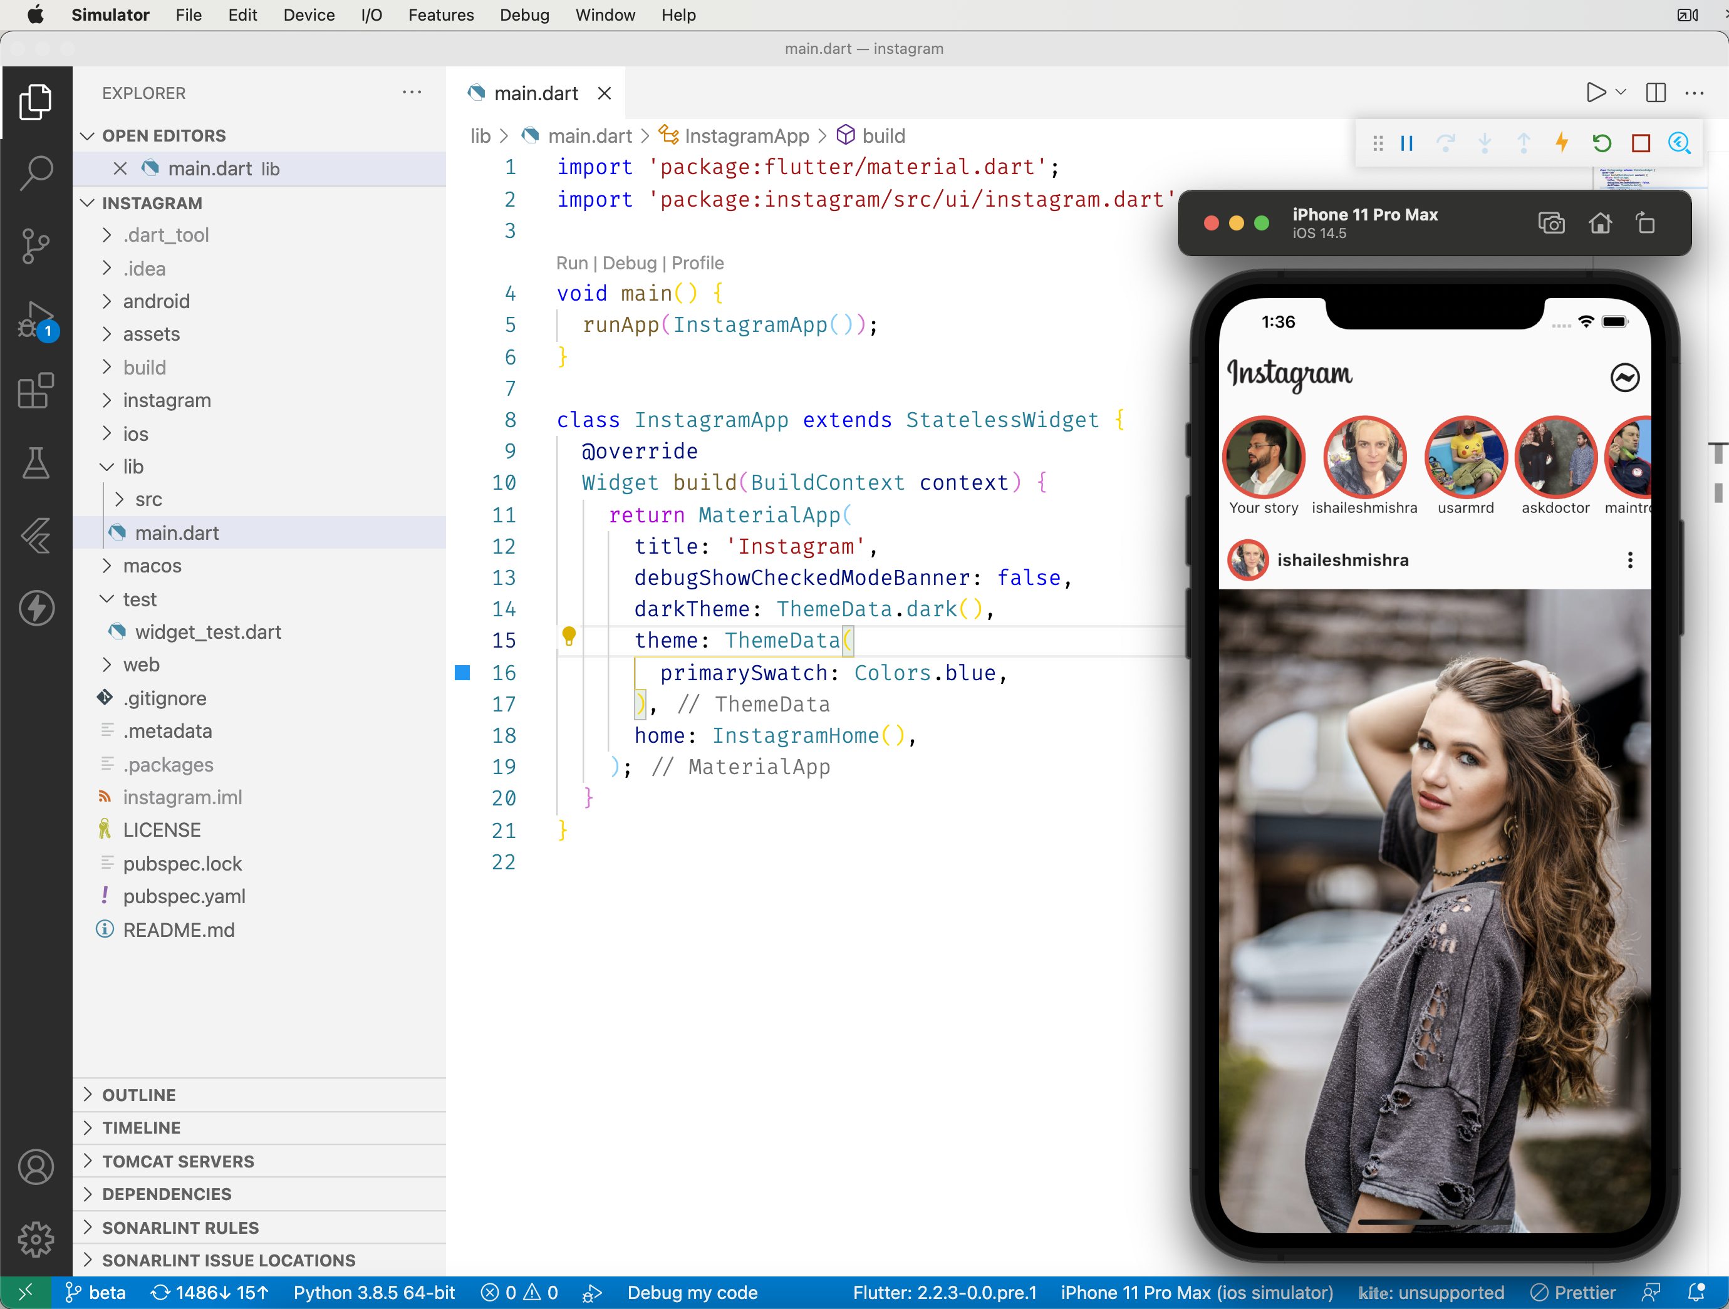Open the Accounts icon in activity bar
The height and width of the screenshot is (1309, 1729).
pyautogui.click(x=36, y=1167)
